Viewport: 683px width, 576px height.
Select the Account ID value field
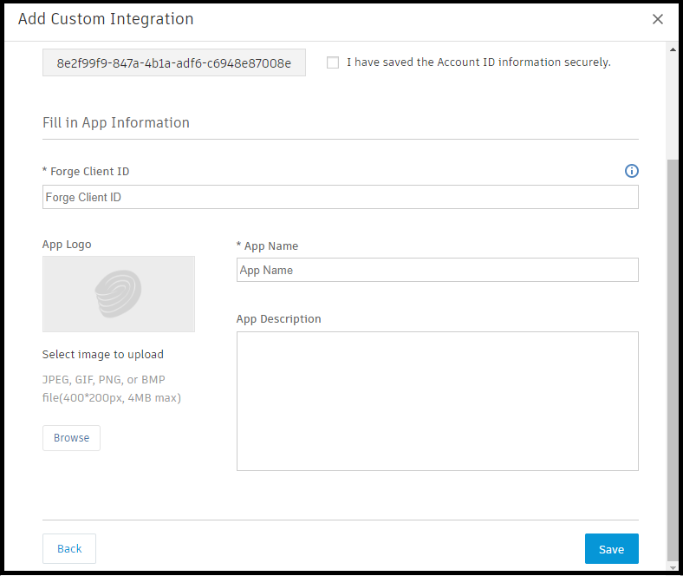click(174, 62)
